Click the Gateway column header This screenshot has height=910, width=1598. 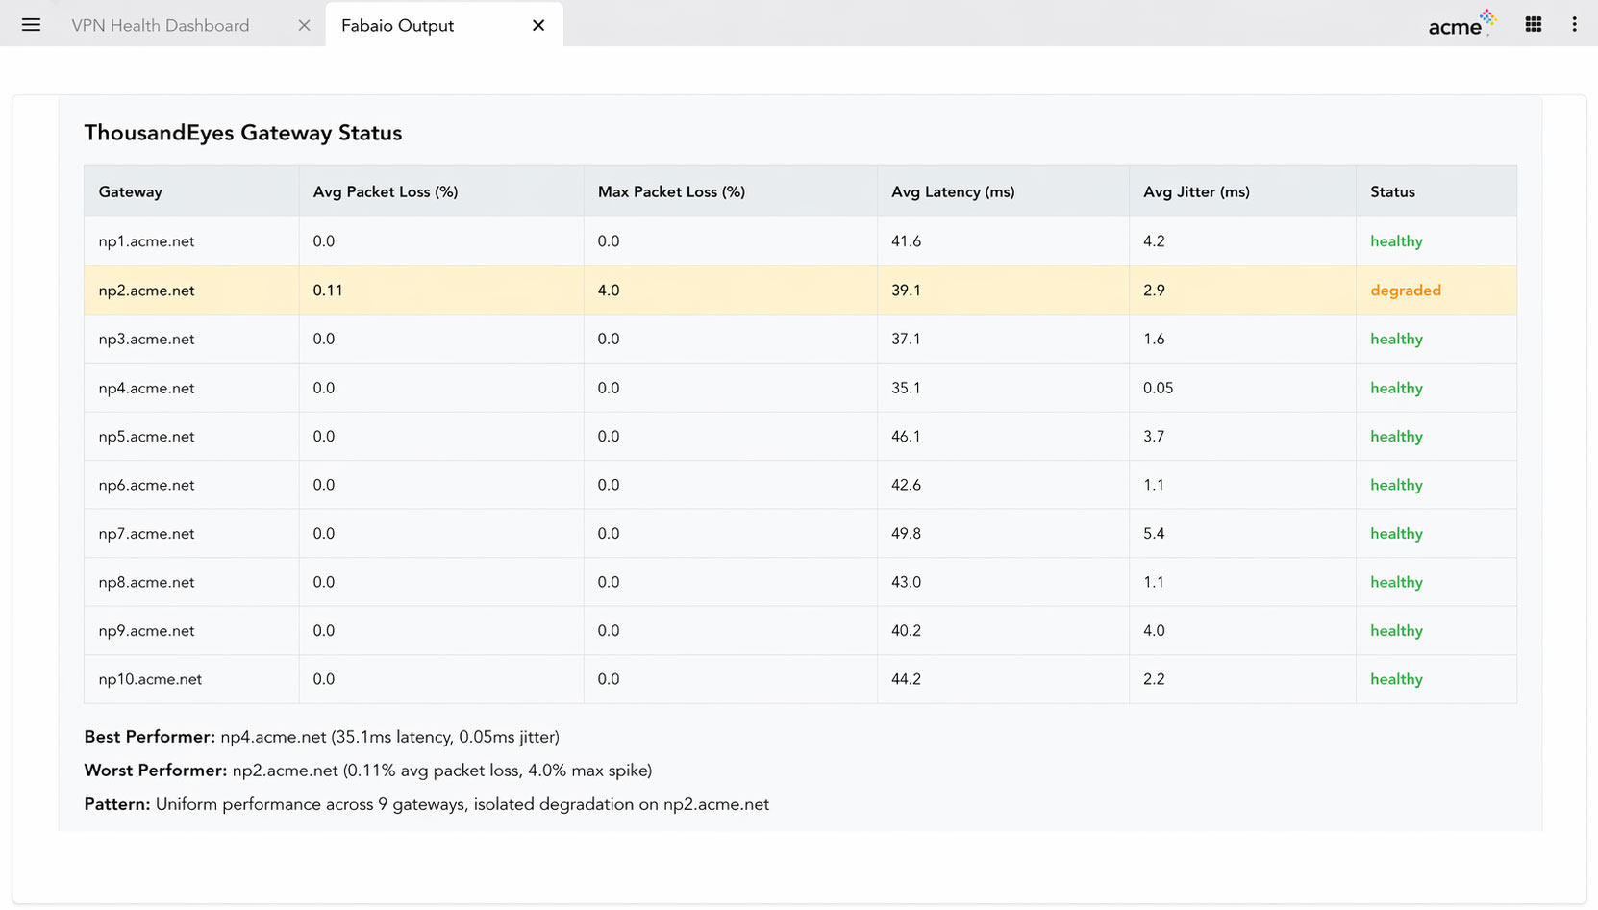pos(131,192)
